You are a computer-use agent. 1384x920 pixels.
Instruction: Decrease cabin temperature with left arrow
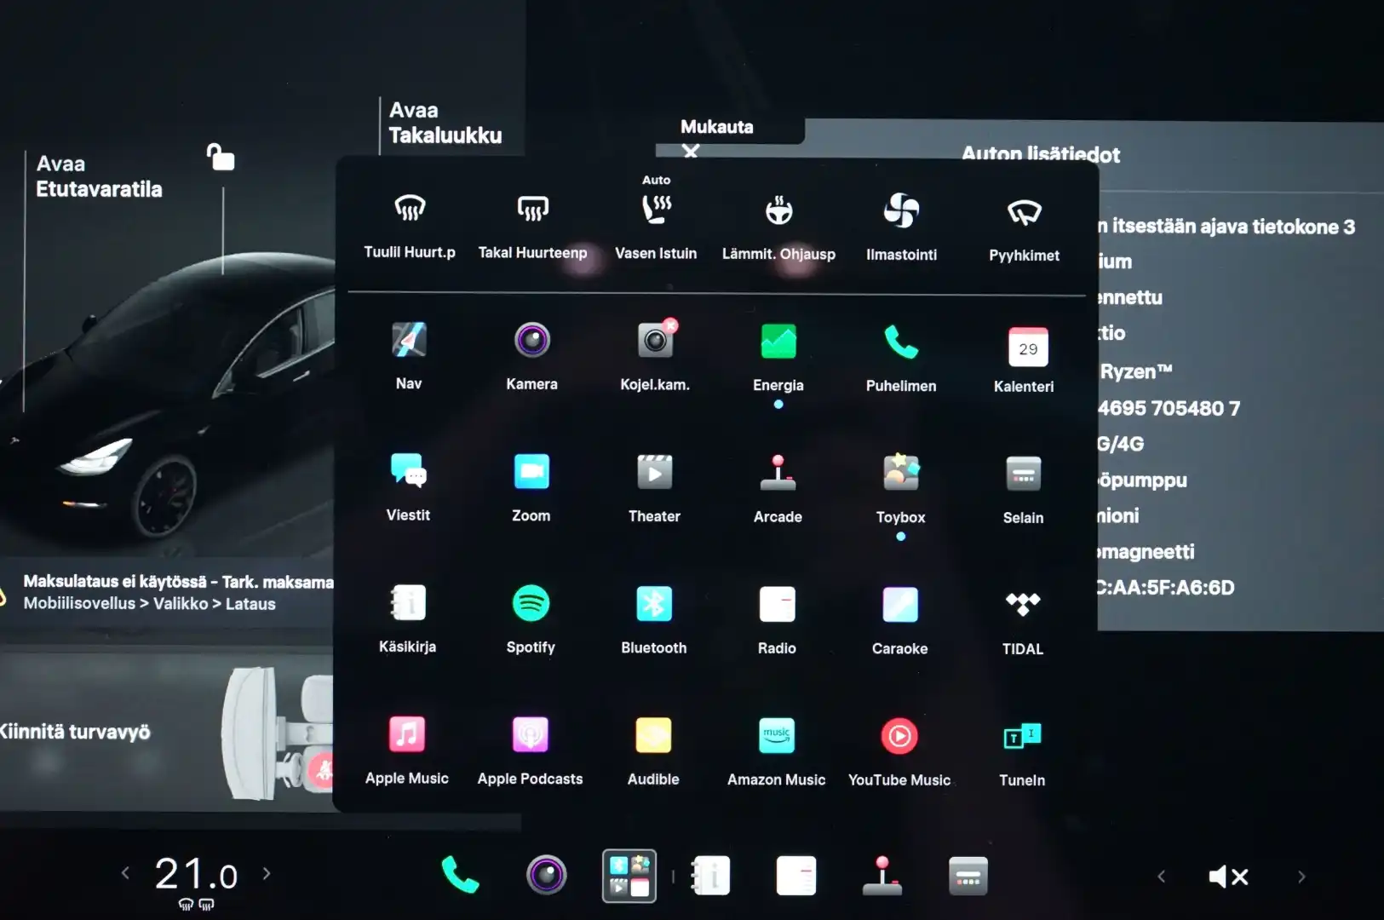[x=126, y=873]
